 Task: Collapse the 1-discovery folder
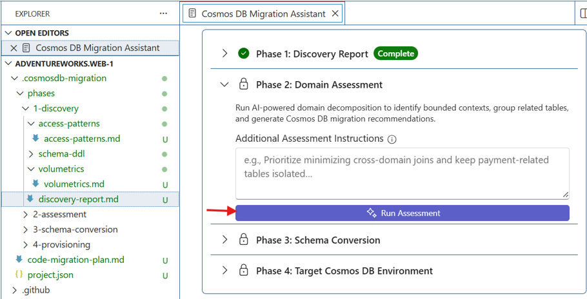pyautogui.click(x=26, y=109)
